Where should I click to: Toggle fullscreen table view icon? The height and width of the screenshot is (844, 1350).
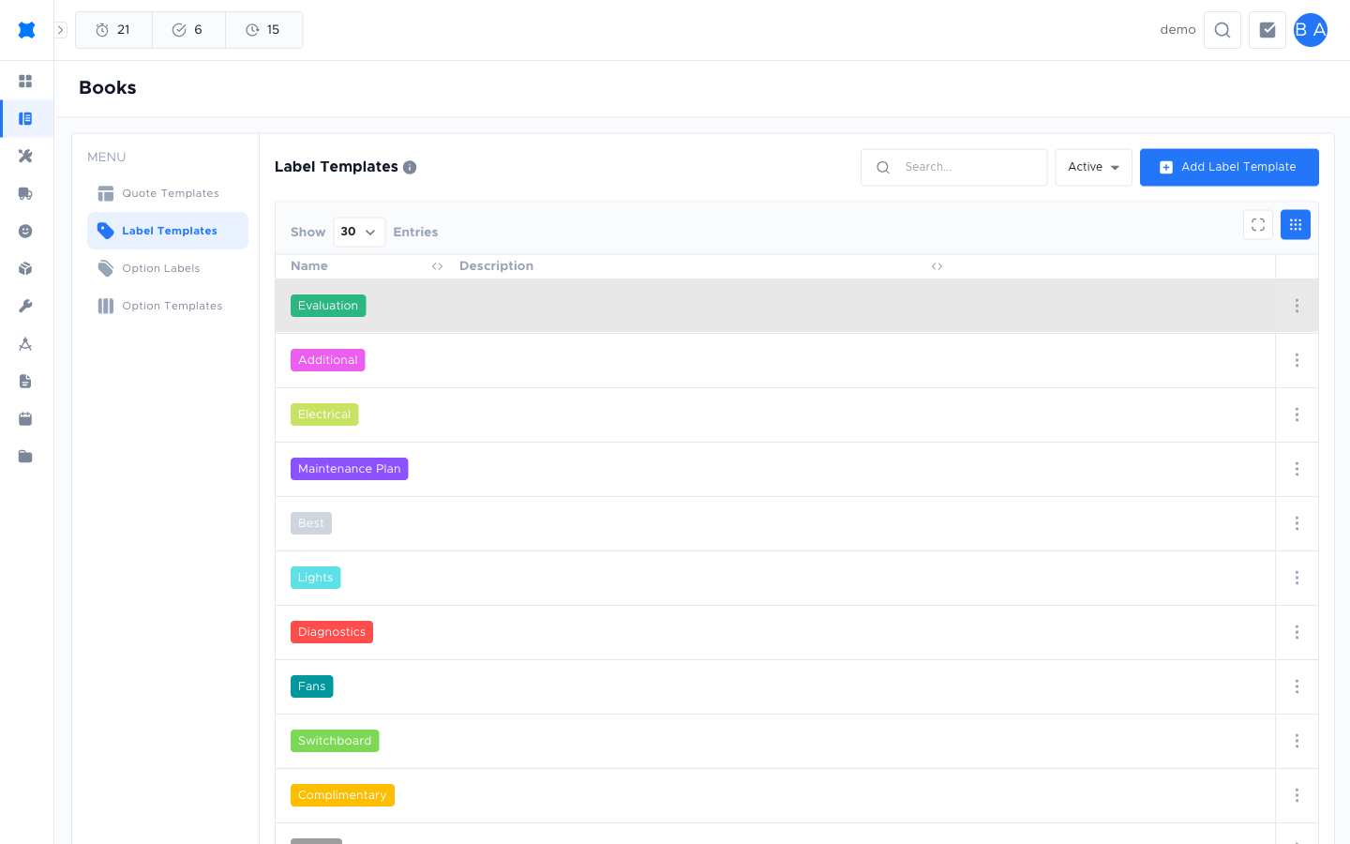(x=1258, y=225)
